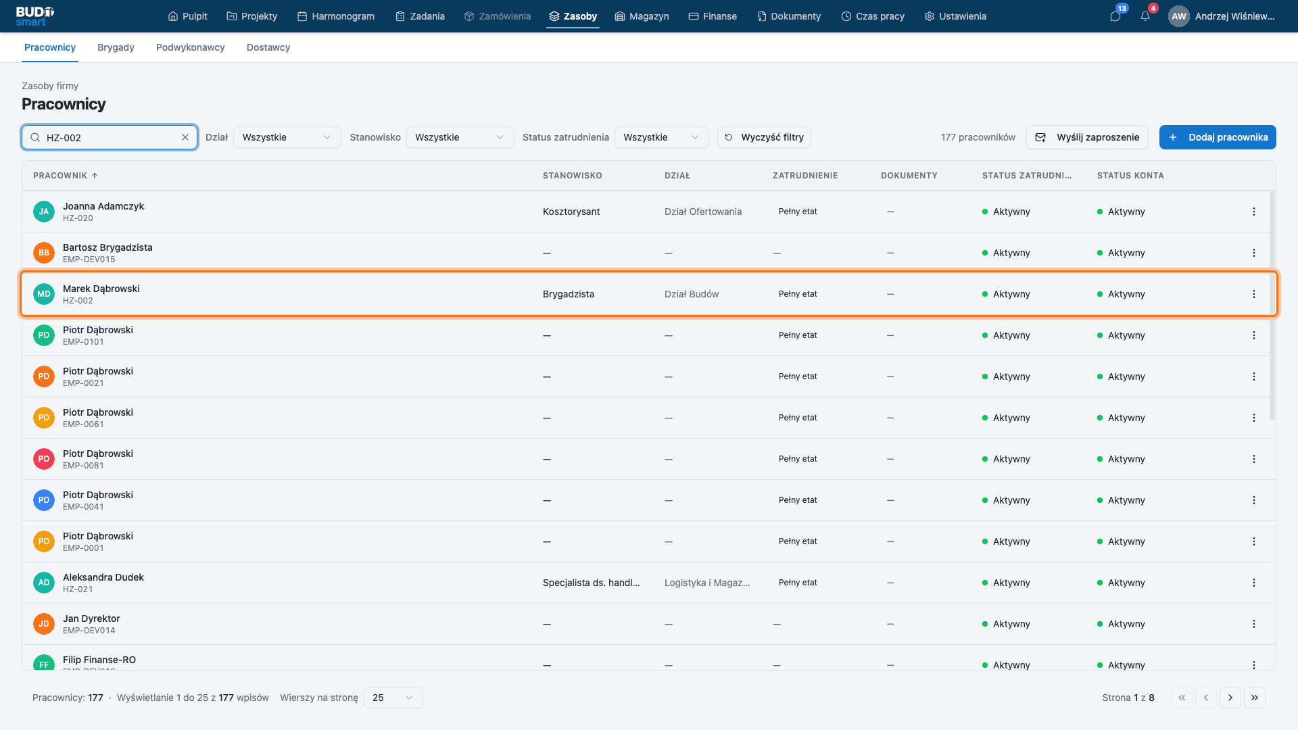Click the Specjalista ds. handl... cell

click(x=592, y=583)
